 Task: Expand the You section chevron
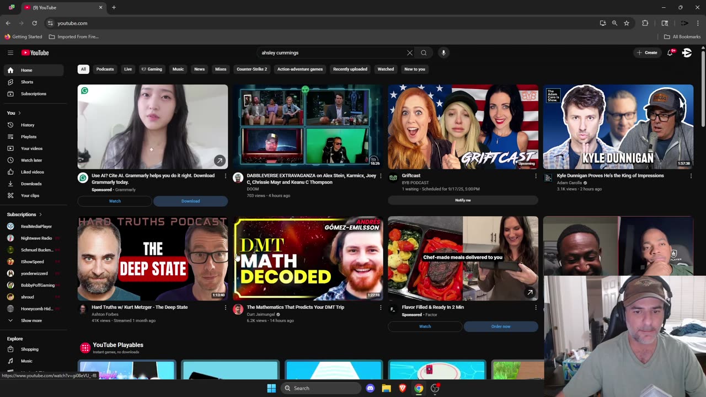point(19,113)
